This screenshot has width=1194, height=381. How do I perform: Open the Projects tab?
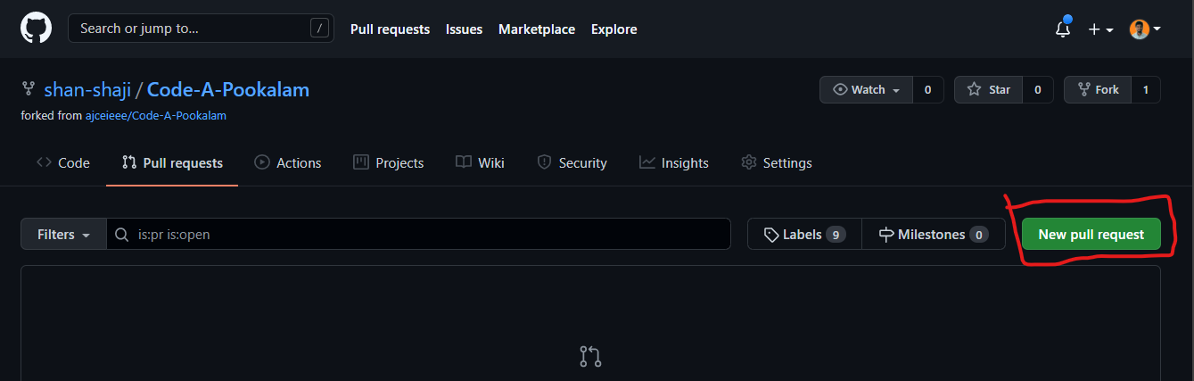(x=389, y=162)
